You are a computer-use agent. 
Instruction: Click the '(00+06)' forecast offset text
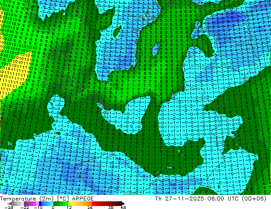pos(254,199)
